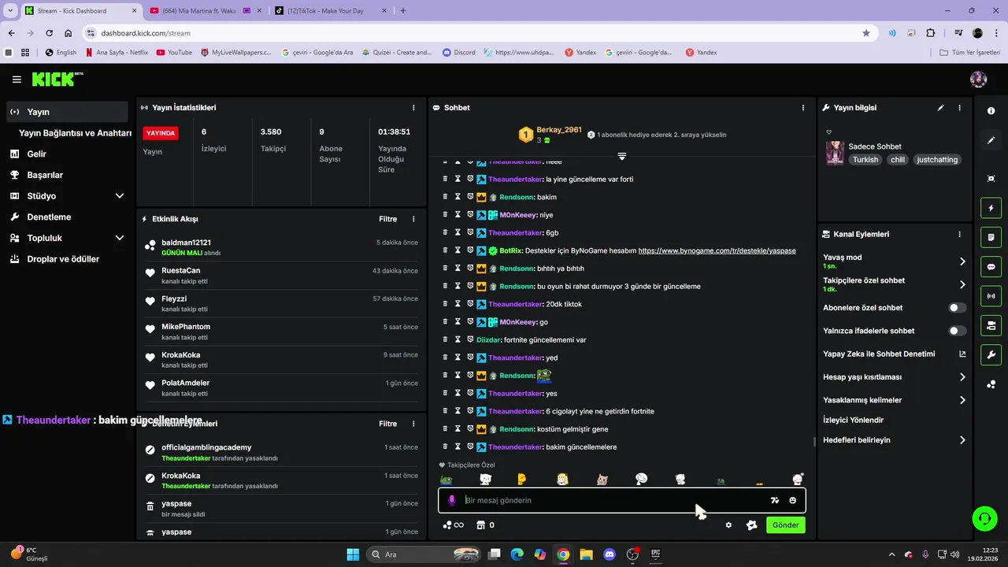This screenshot has width=1008, height=567.
Task: Click the screen capture icon in right toolbar
Action: pos(991,179)
